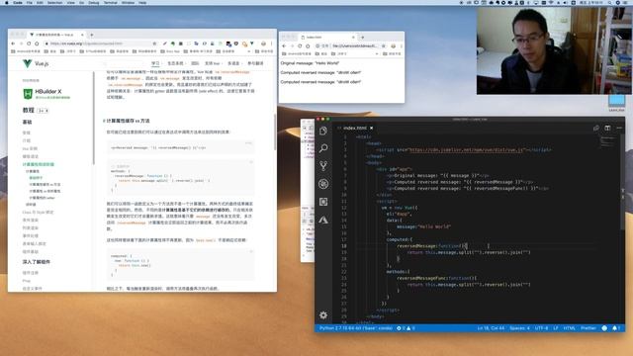Screen dimensions: 633x356
Task: Change the HTML language mode in status bar
Action: click(x=570, y=328)
